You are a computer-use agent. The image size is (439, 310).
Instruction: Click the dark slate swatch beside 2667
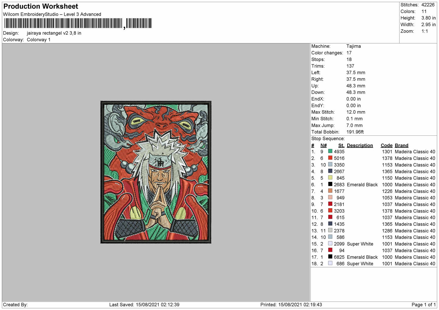point(330,171)
